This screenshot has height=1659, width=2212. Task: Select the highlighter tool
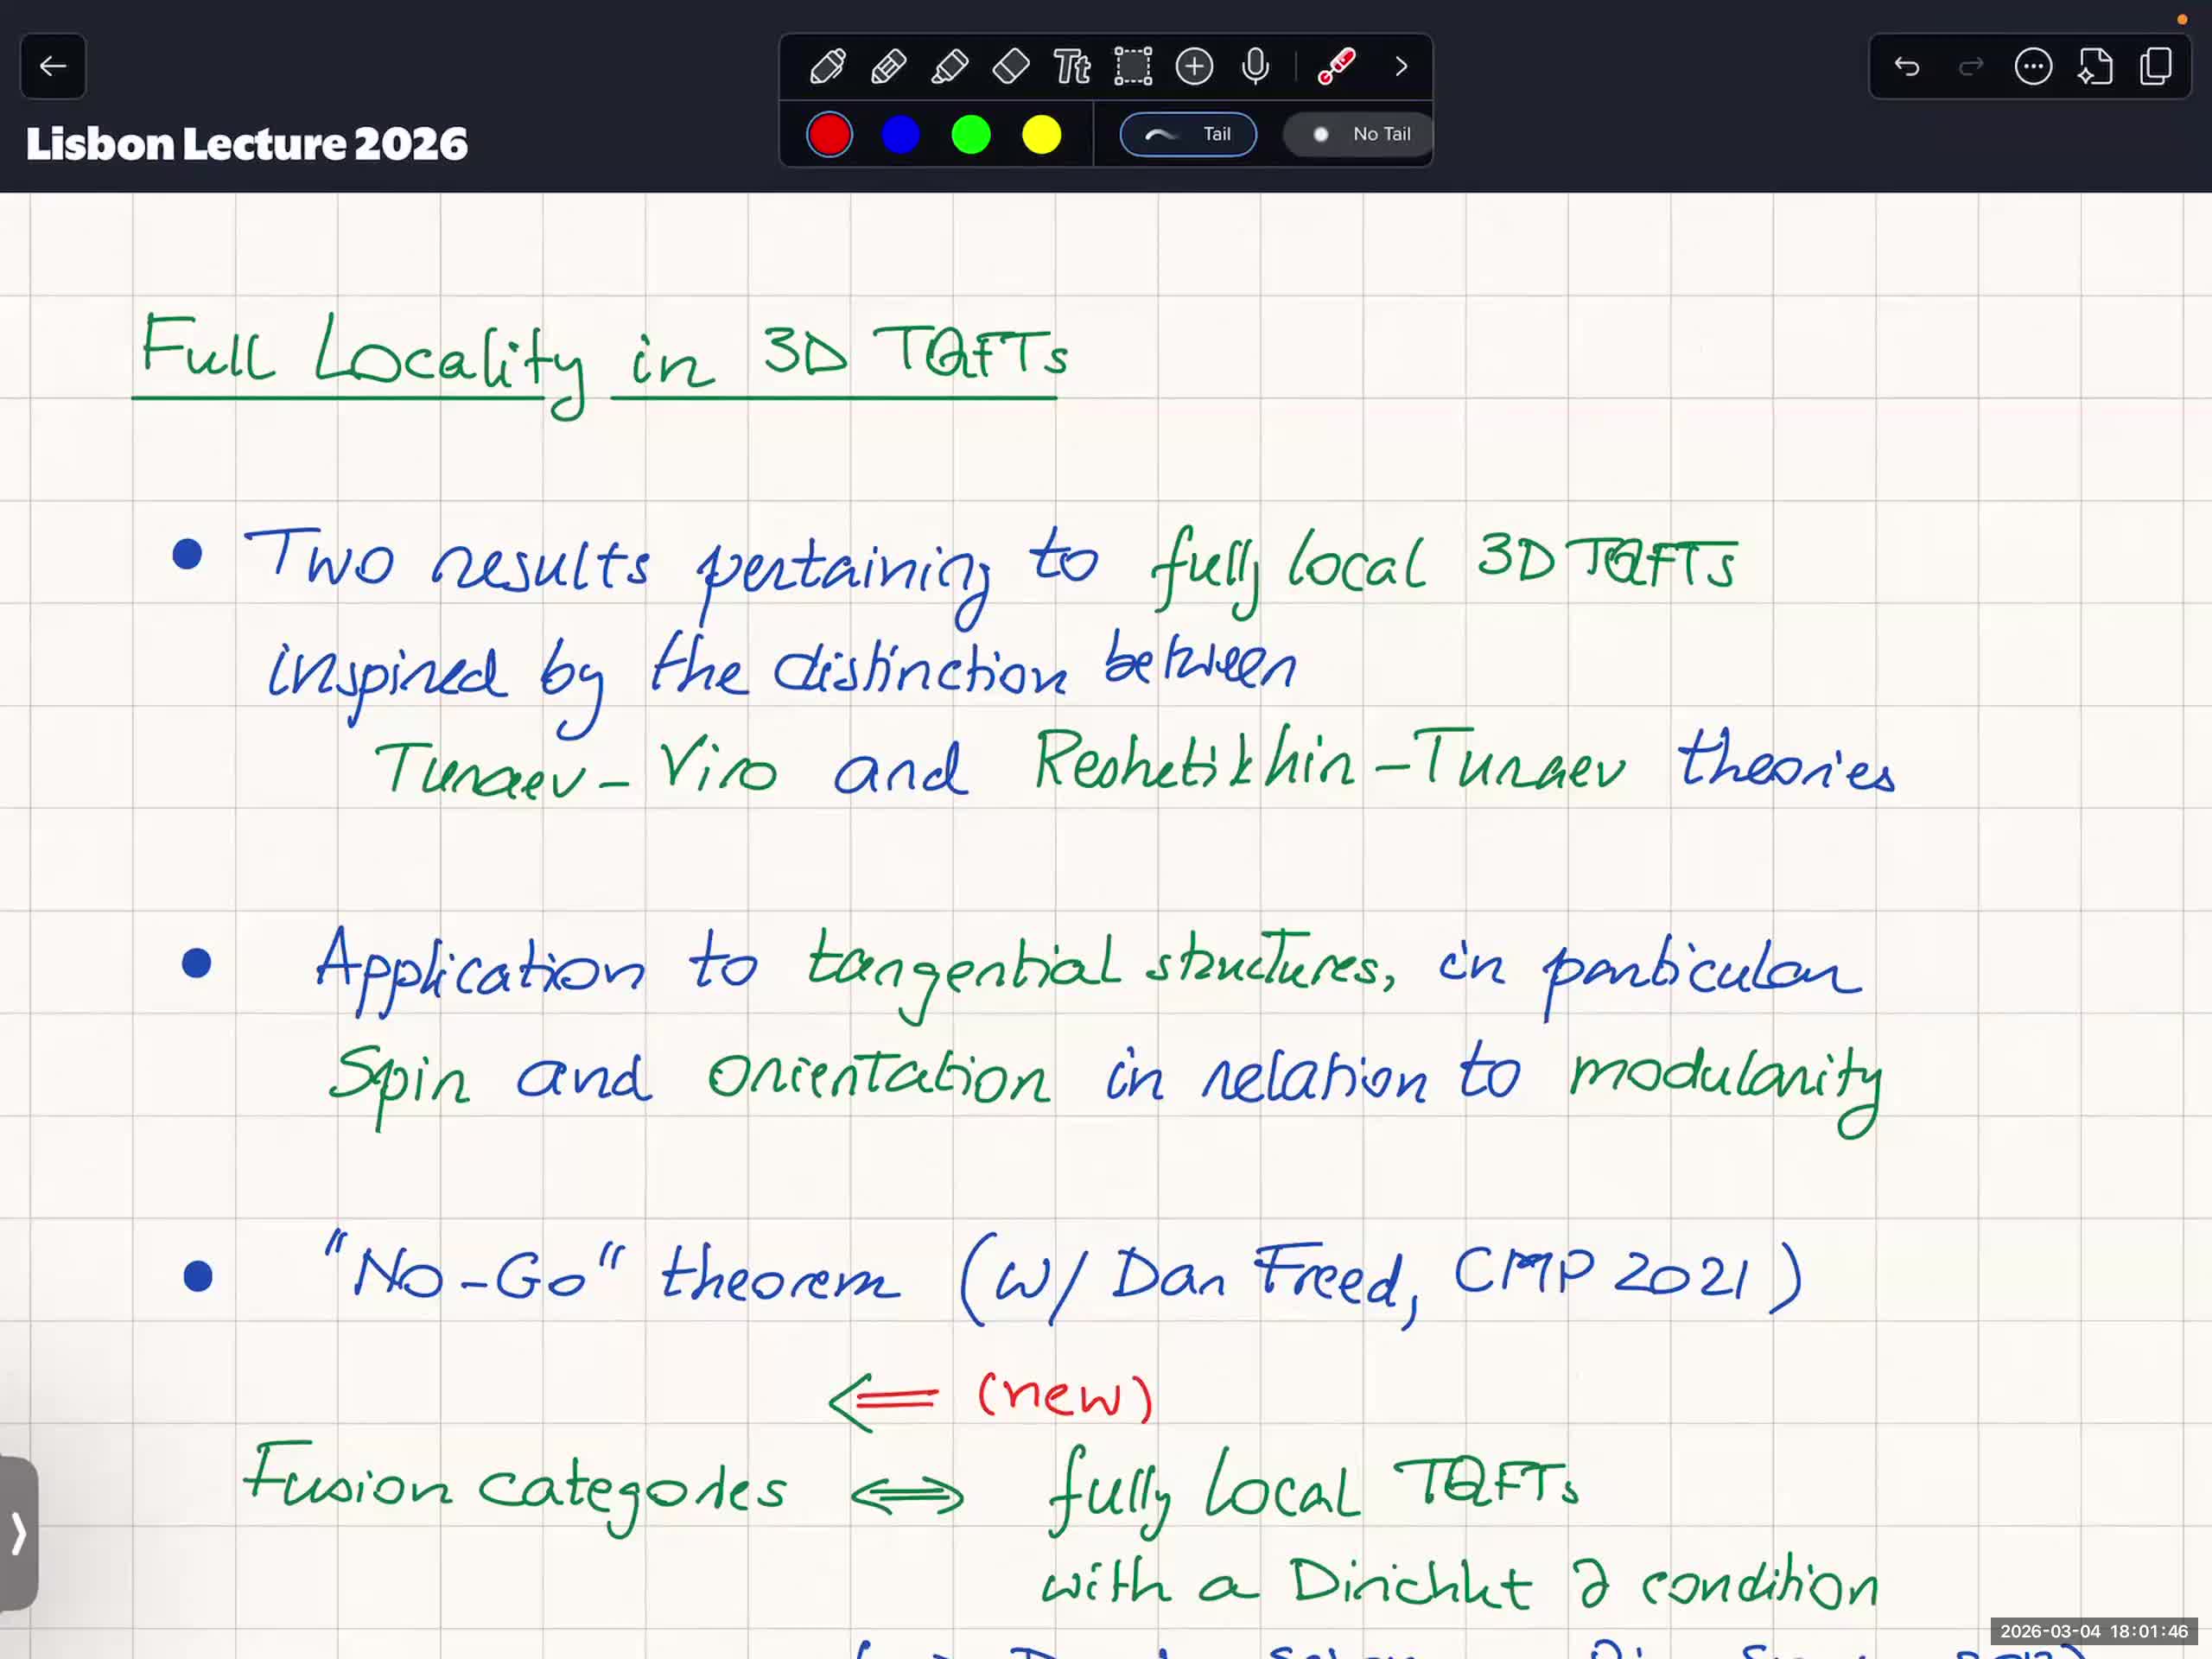click(949, 67)
